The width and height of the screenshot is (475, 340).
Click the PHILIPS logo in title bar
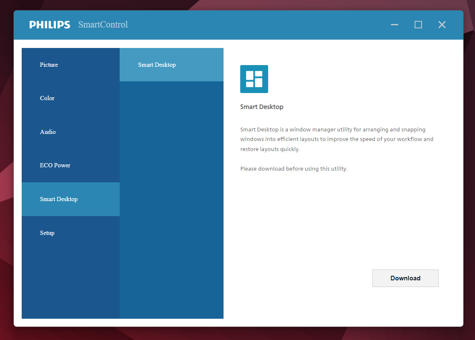[50, 25]
